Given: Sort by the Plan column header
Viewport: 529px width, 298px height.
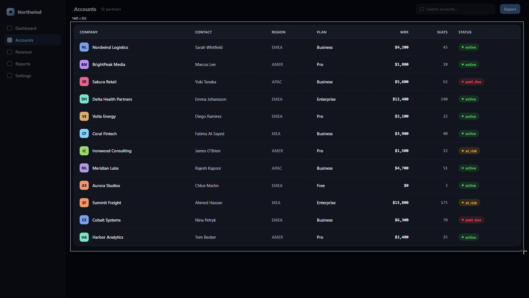Looking at the screenshot, I should (322, 32).
